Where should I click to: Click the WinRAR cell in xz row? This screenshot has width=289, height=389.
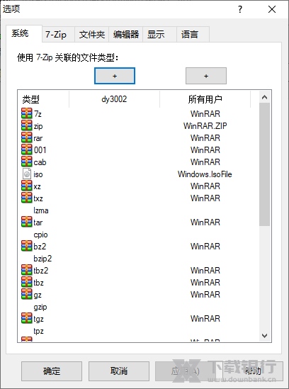tap(205, 186)
